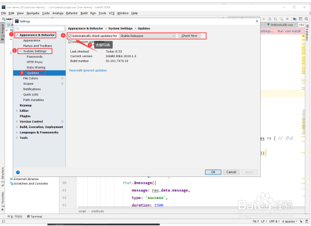Click Run 'yarn install' notification link
The width and height of the screenshot is (311, 226).
[289, 31]
